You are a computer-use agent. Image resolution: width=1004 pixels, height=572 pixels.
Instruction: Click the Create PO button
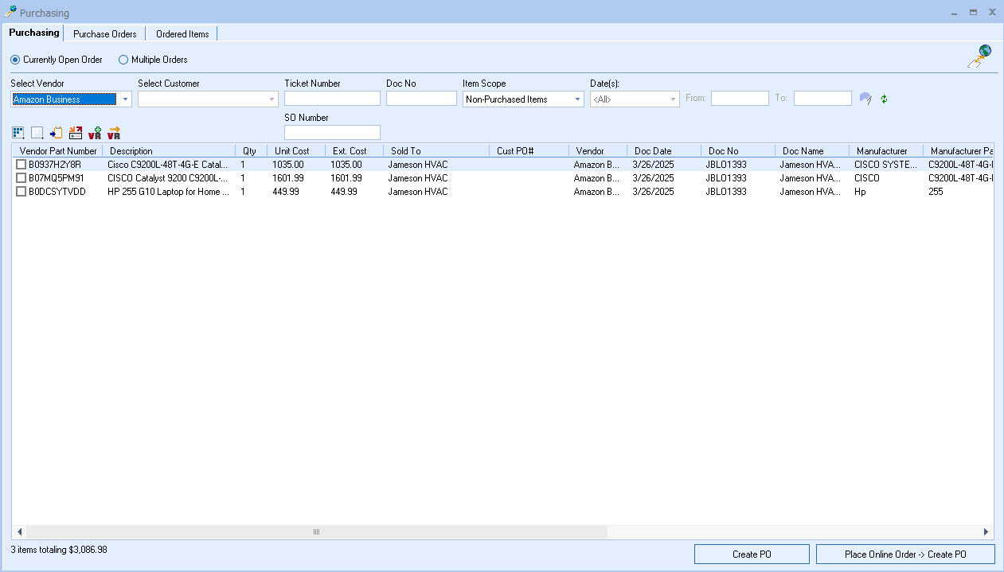[752, 554]
